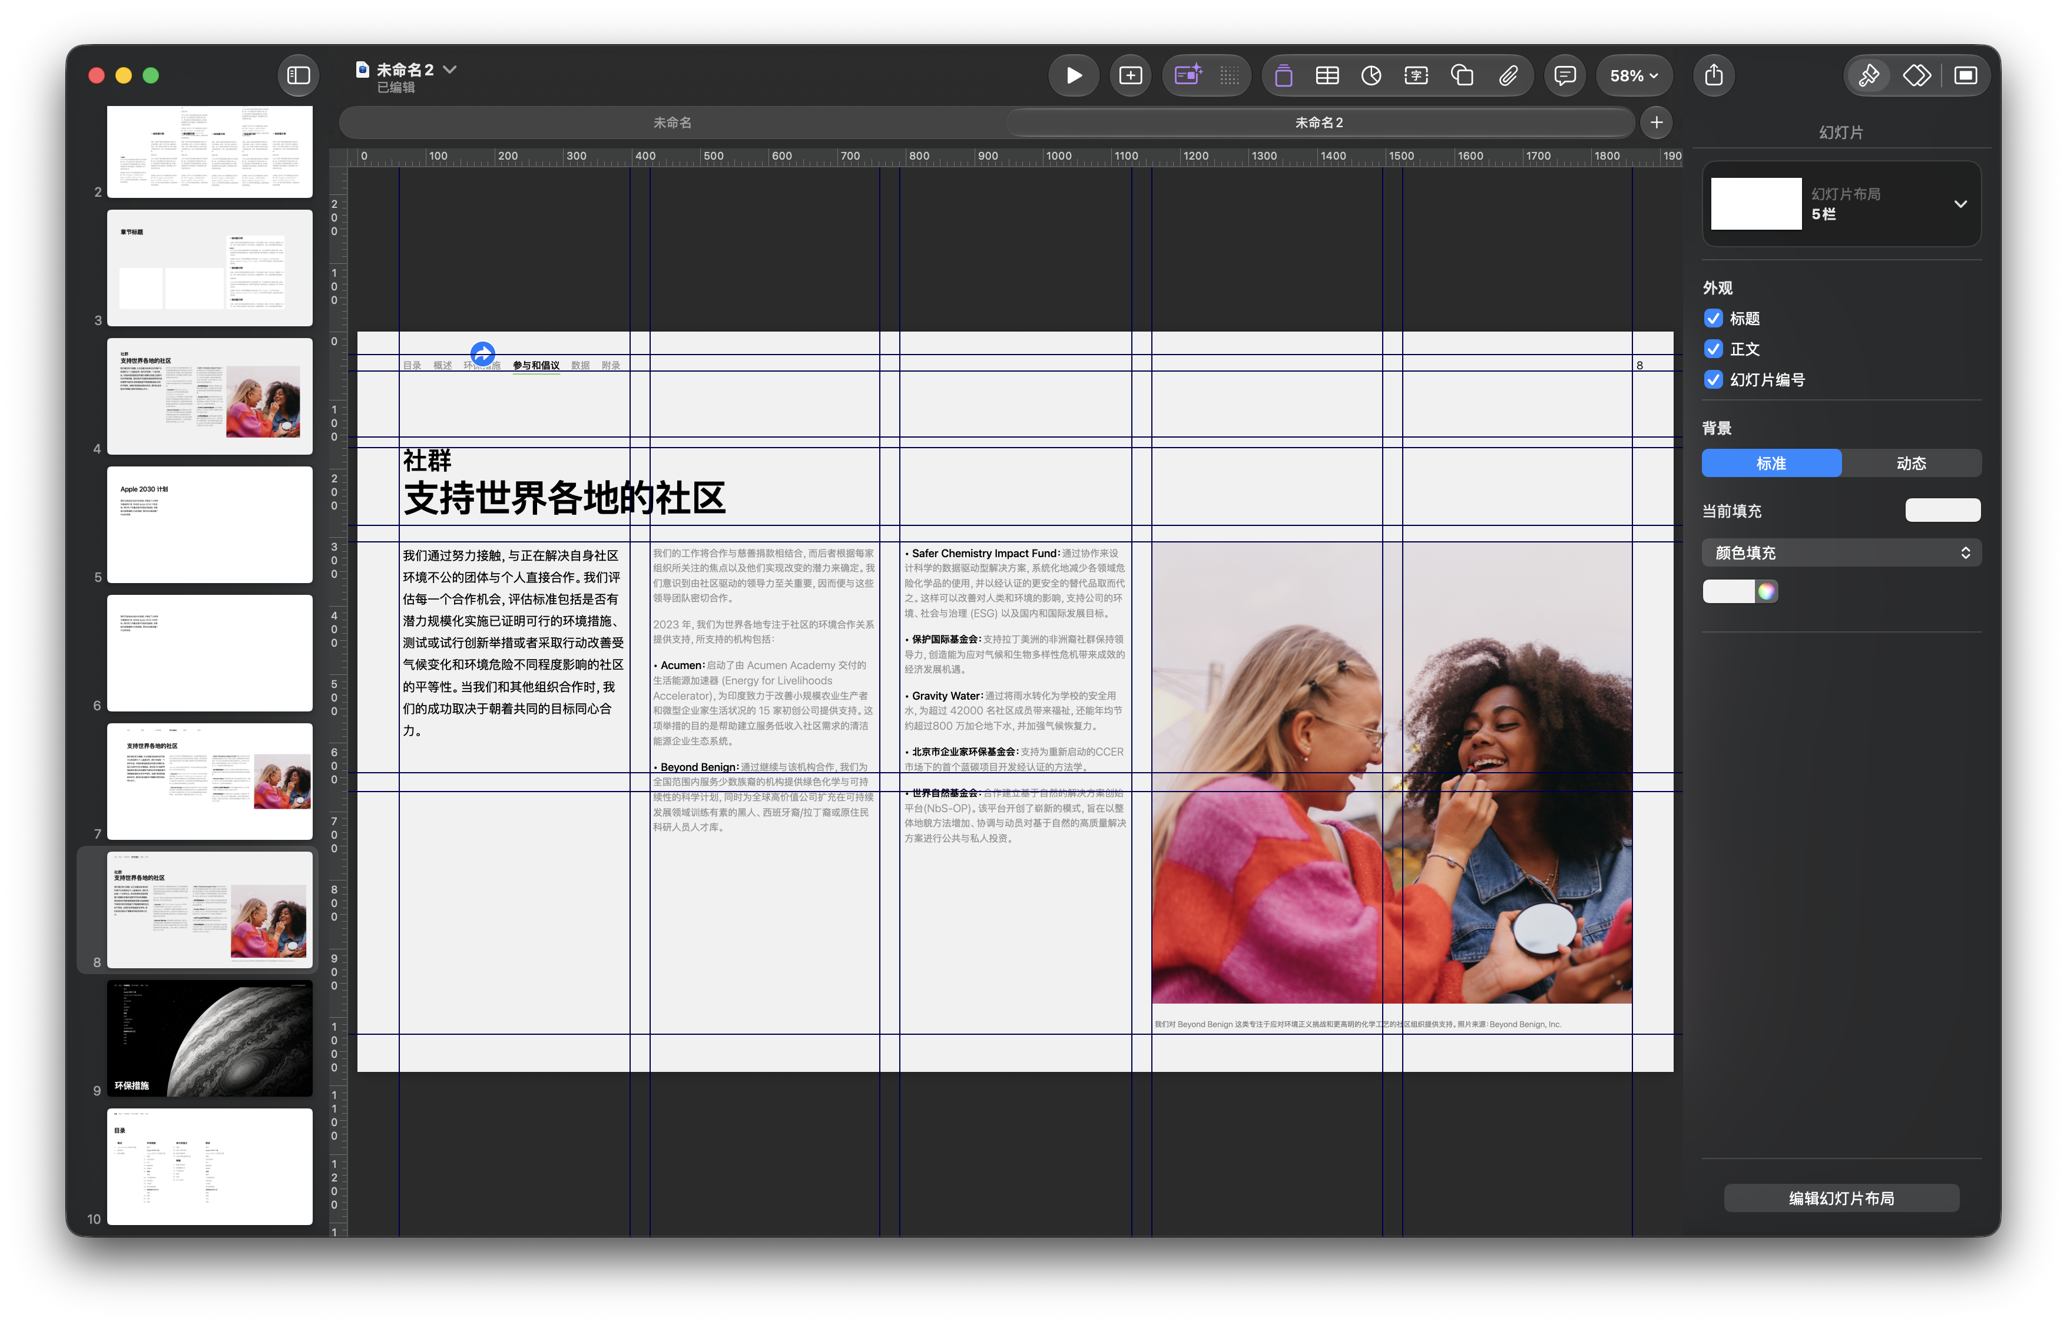The image size is (2067, 1324).
Task: Open the share menu
Action: coord(1714,75)
